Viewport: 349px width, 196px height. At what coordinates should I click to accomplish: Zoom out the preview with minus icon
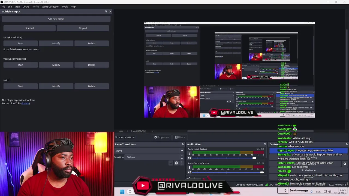point(116,131)
